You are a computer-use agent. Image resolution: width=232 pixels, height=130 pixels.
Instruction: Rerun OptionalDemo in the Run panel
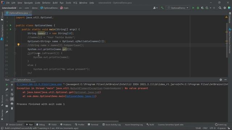pos(7,85)
